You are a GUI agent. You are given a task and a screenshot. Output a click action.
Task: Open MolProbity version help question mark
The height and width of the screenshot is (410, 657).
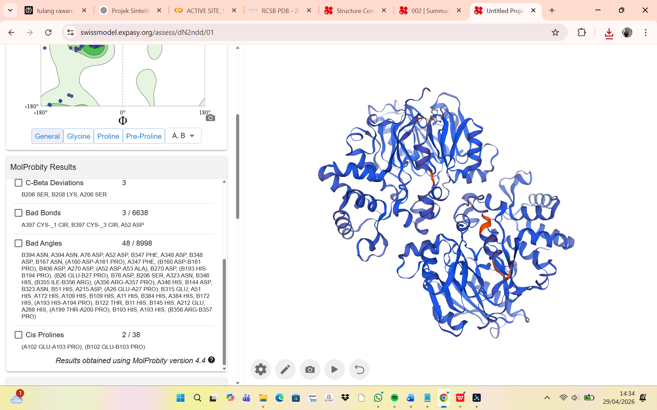tap(211, 360)
